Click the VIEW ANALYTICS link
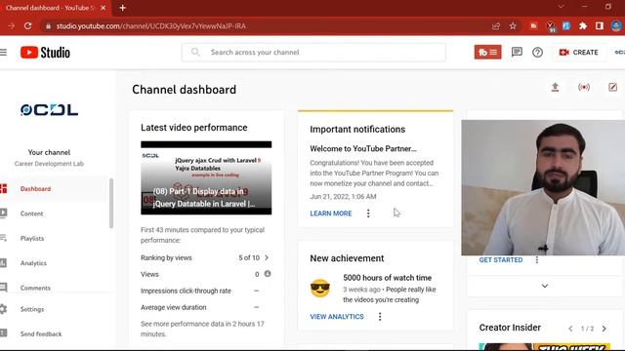The image size is (625, 351). point(337,316)
